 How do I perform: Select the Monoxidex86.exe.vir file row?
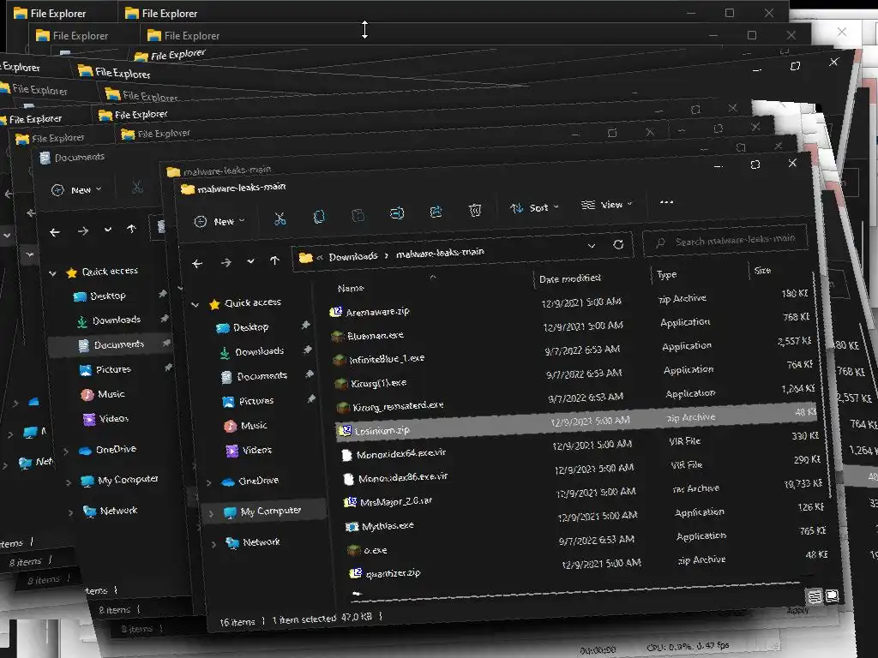click(x=582, y=472)
